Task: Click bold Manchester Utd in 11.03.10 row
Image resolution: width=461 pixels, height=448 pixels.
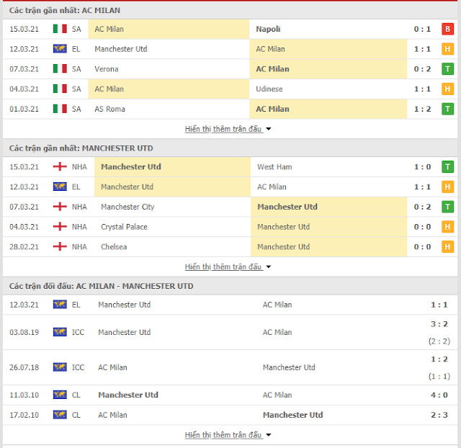Action: [128, 395]
